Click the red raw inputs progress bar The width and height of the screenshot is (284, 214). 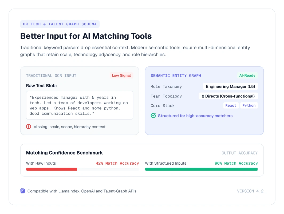click(x=52, y=169)
